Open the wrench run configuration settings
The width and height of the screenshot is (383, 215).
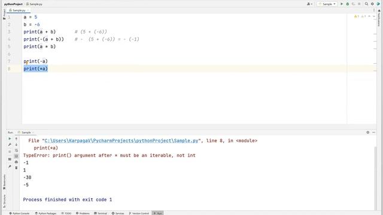pos(10,145)
